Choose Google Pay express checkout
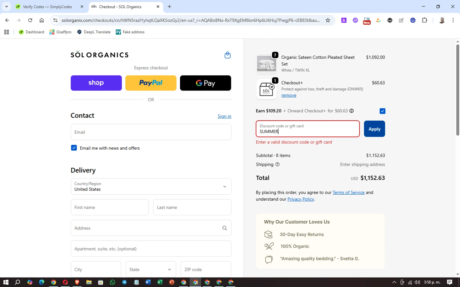 pos(205,83)
